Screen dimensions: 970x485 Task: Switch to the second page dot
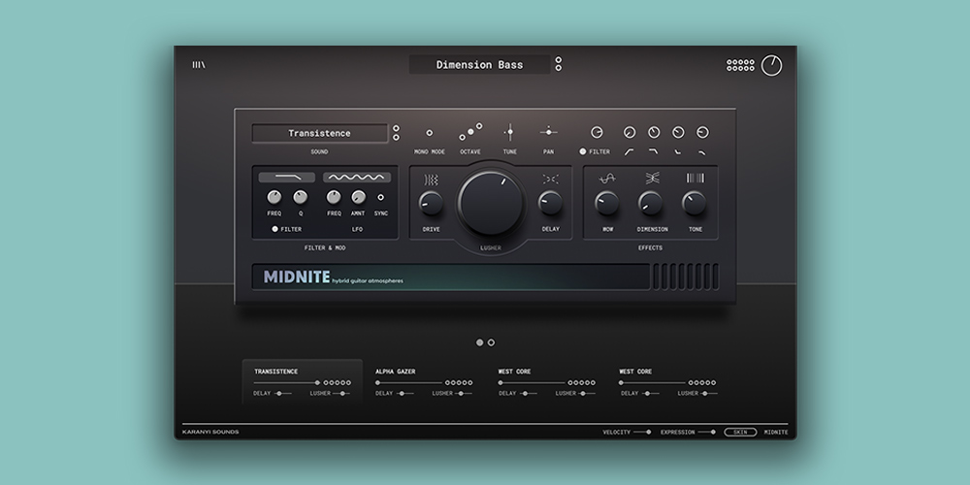tap(491, 342)
